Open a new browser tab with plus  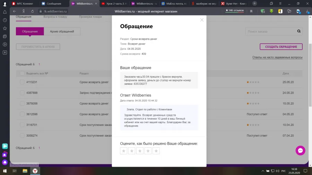coord(254,3)
